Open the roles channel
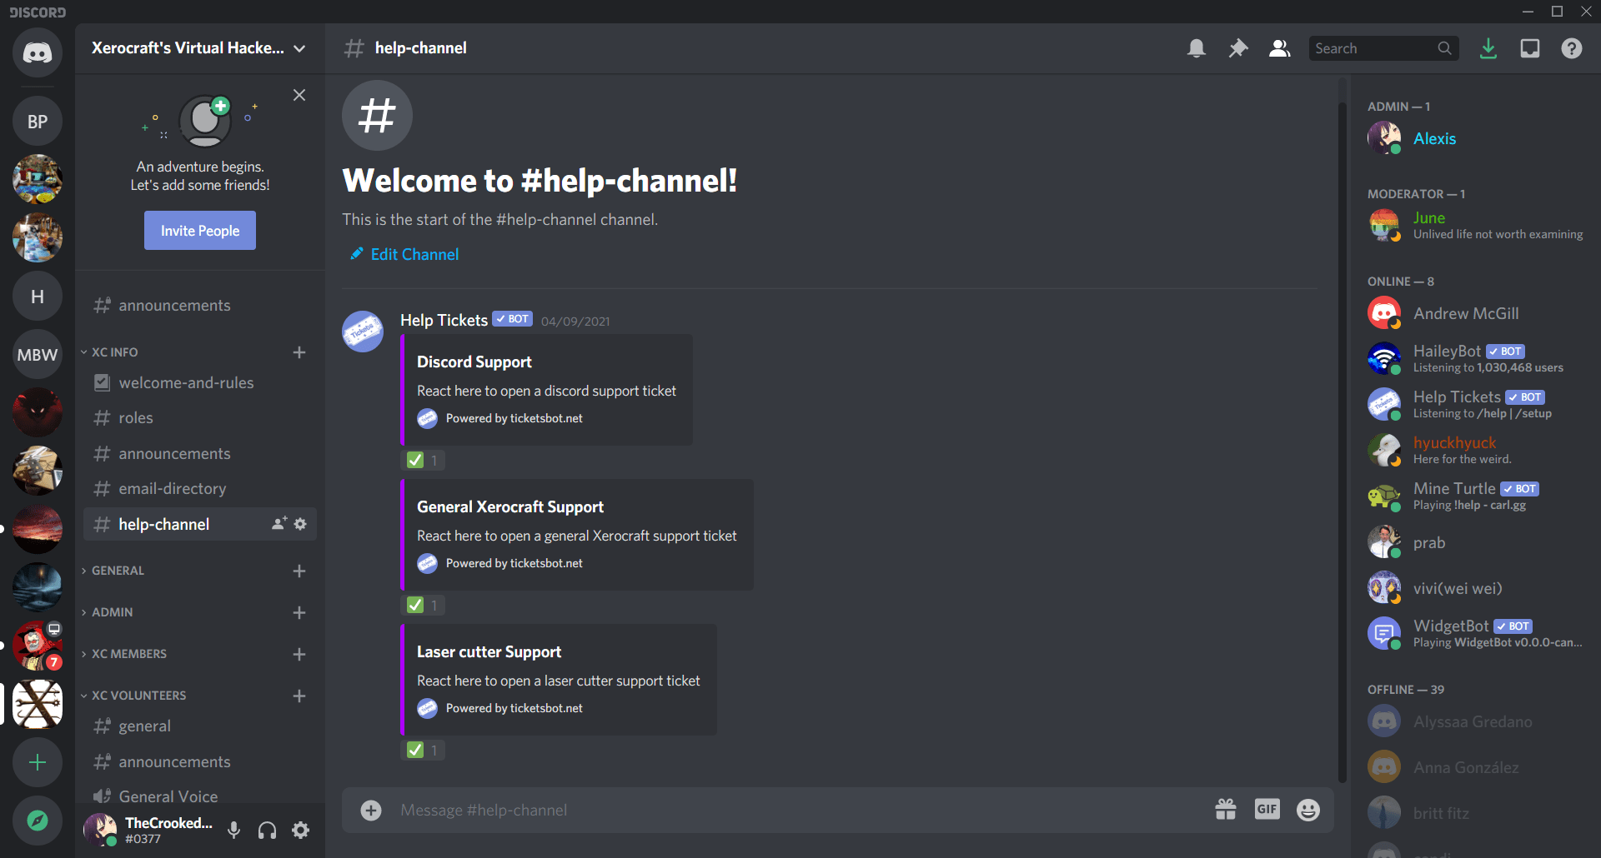This screenshot has width=1601, height=858. pos(200,418)
